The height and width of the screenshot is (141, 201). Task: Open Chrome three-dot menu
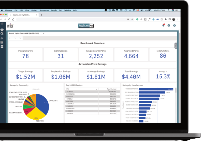point(178,19)
